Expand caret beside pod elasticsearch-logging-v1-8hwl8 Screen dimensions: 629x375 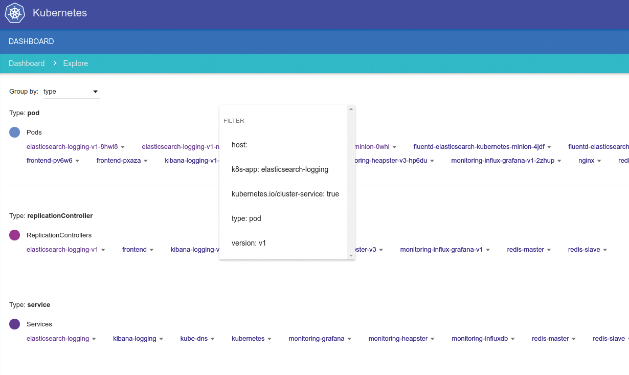123,147
